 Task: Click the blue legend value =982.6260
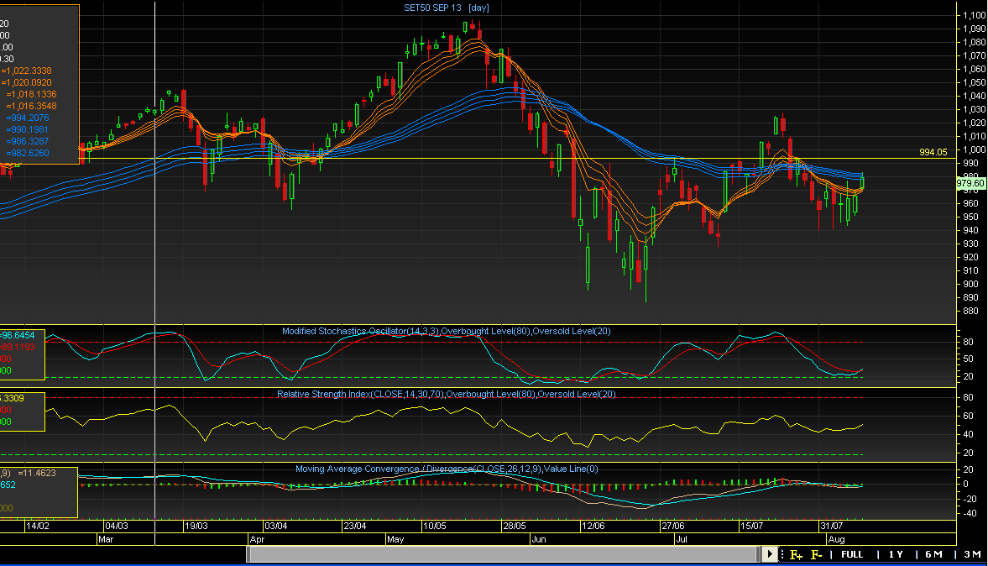28,153
